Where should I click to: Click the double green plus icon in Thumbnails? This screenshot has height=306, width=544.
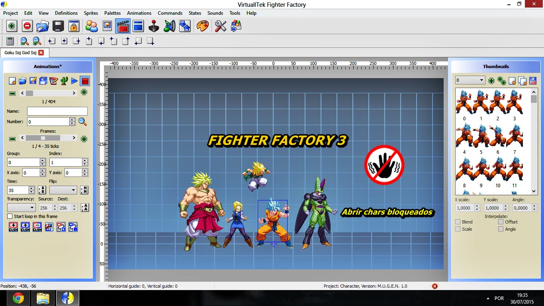(502, 81)
